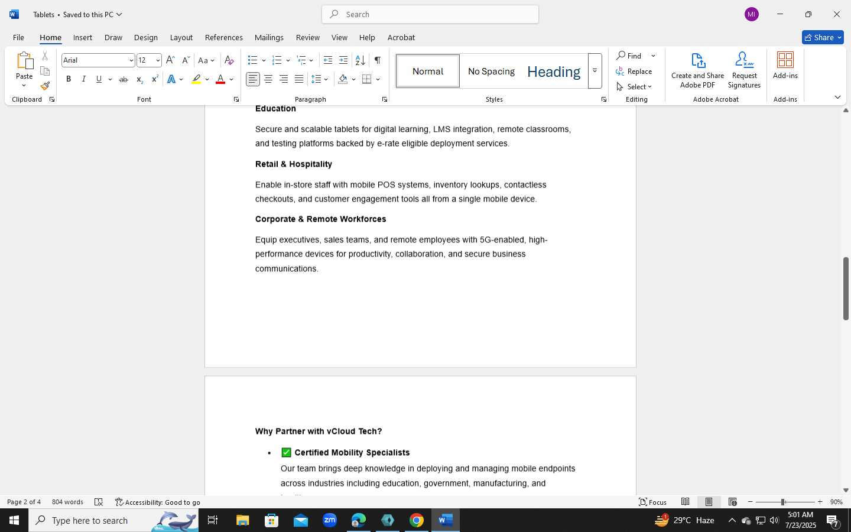Image resolution: width=851 pixels, height=532 pixels.
Task: Open the Paste options arrow
Action: click(x=24, y=86)
